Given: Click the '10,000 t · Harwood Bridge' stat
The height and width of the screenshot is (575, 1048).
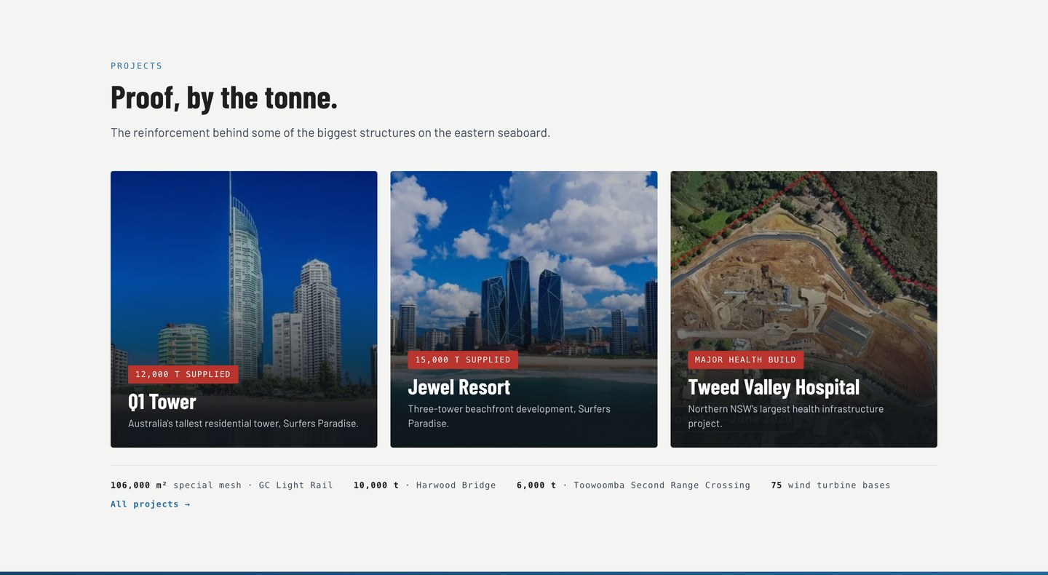Looking at the screenshot, I should click(x=425, y=485).
